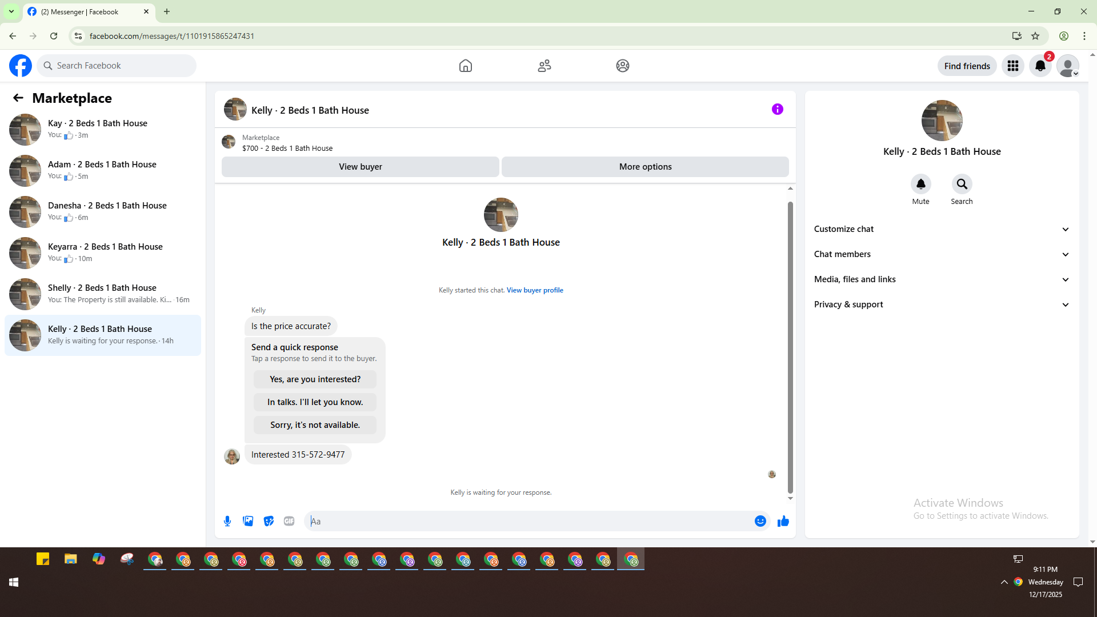Mute this conversation's notifications
This screenshot has height=617, width=1097.
tap(920, 185)
